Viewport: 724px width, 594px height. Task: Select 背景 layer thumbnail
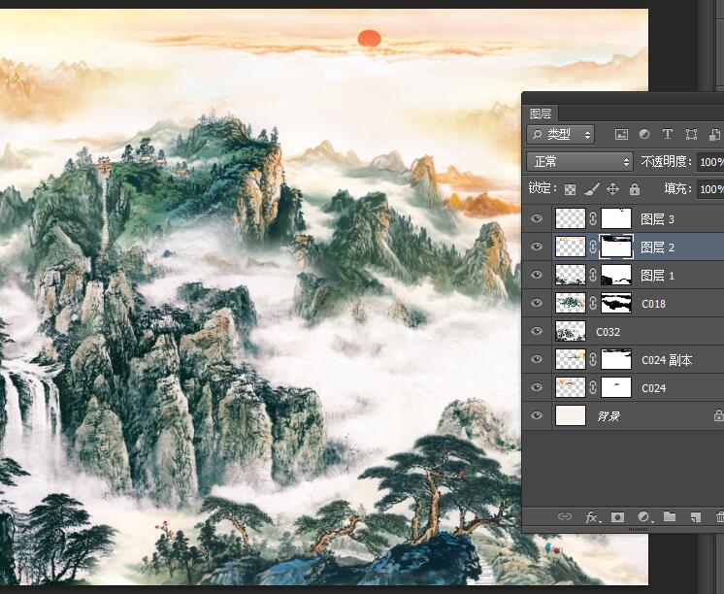[x=571, y=415]
